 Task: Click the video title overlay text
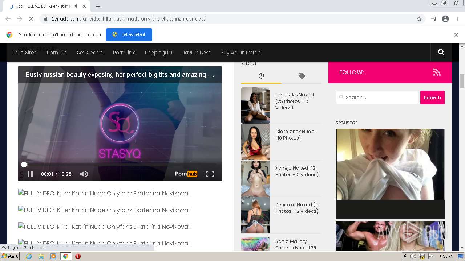[x=120, y=75]
